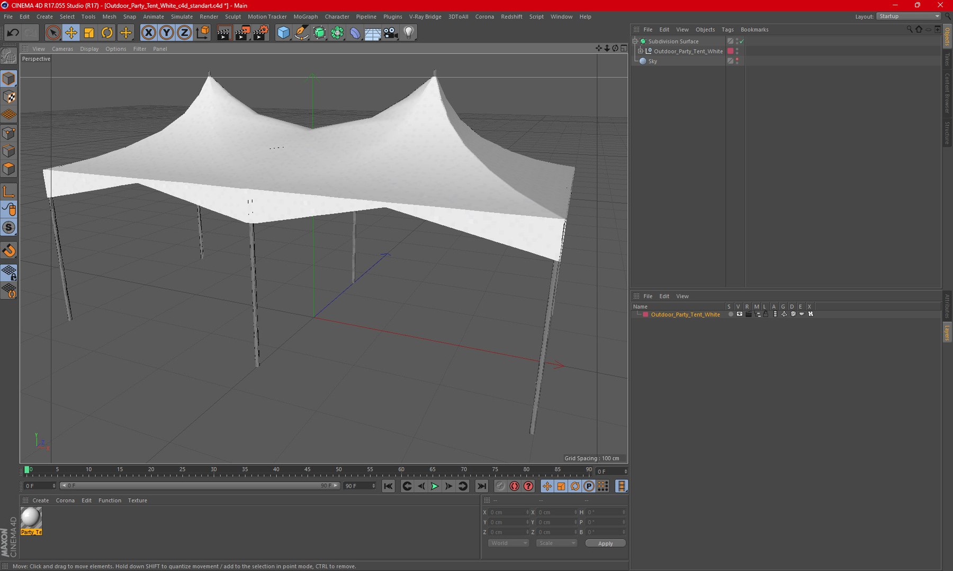
Task: Toggle Autokeying record button
Action: tap(514, 486)
